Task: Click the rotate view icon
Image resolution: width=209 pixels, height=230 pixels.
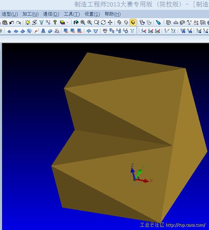Action: [x=103, y=23]
